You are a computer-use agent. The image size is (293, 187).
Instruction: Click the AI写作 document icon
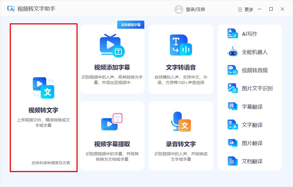[233, 34]
